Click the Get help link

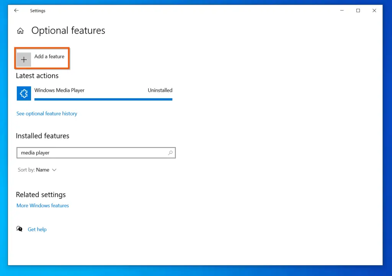pos(37,229)
